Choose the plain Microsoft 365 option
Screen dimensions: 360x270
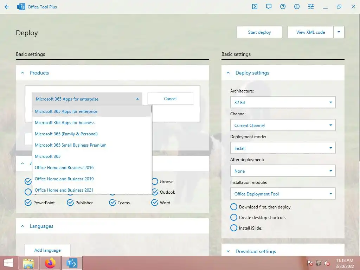[91, 156]
